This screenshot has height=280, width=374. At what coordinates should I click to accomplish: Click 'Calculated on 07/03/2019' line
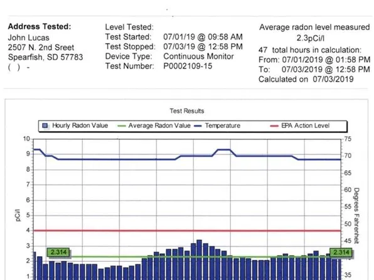[306, 79]
